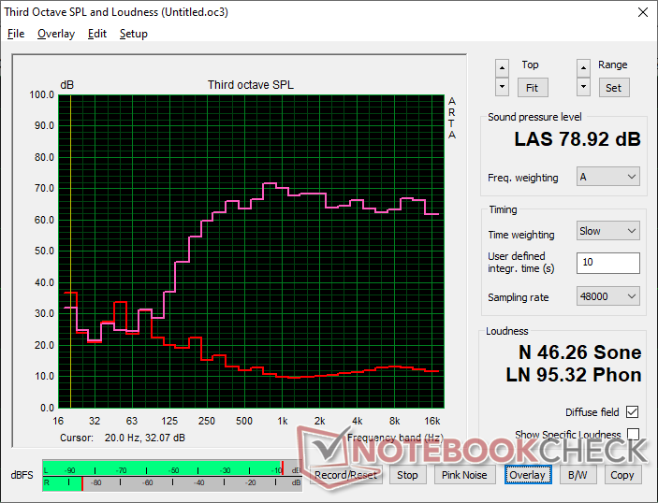Close the Third Octave SPL window
The image size is (658, 503).
[x=642, y=12]
